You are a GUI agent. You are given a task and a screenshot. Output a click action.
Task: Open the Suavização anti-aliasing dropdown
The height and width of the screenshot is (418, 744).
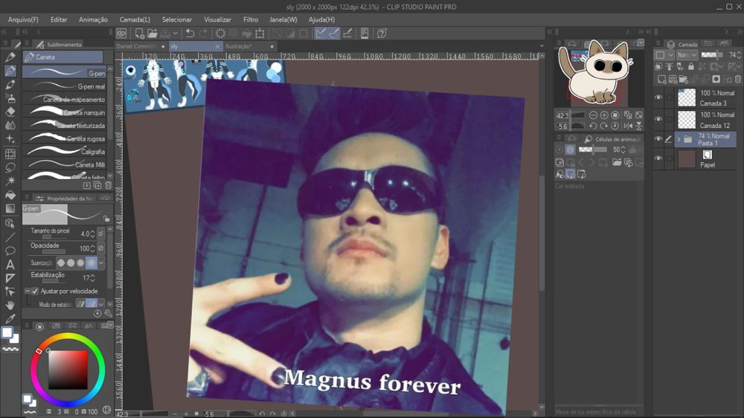(101, 263)
